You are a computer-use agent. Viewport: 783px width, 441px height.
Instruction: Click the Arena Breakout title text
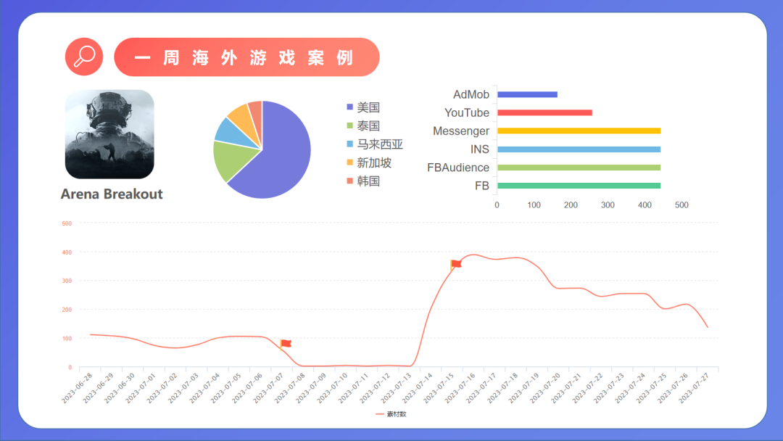pyautogui.click(x=111, y=194)
